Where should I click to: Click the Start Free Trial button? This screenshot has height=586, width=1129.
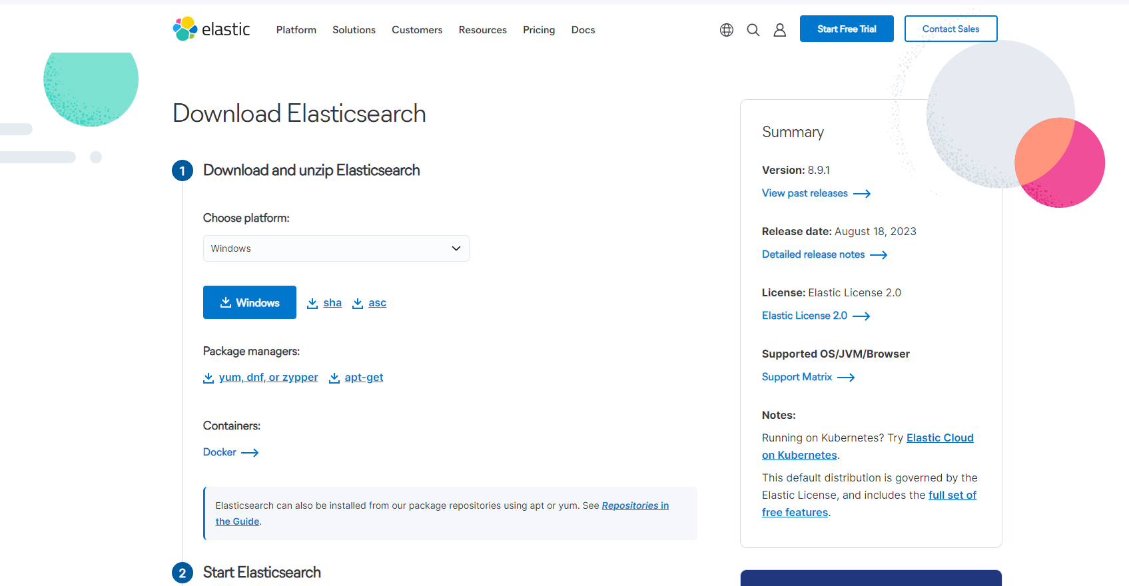point(847,29)
